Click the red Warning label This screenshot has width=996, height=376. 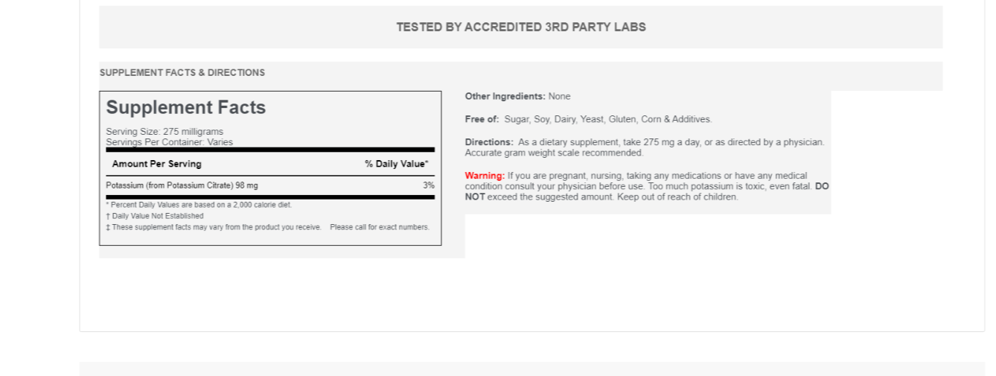pyautogui.click(x=485, y=176)
